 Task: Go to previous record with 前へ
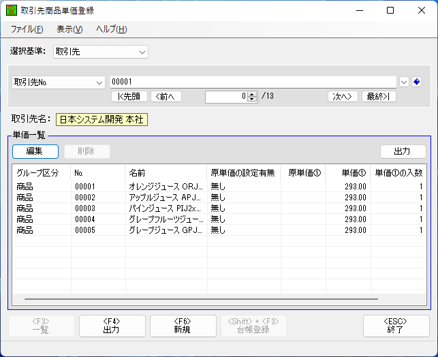click(x=166, y=96)
